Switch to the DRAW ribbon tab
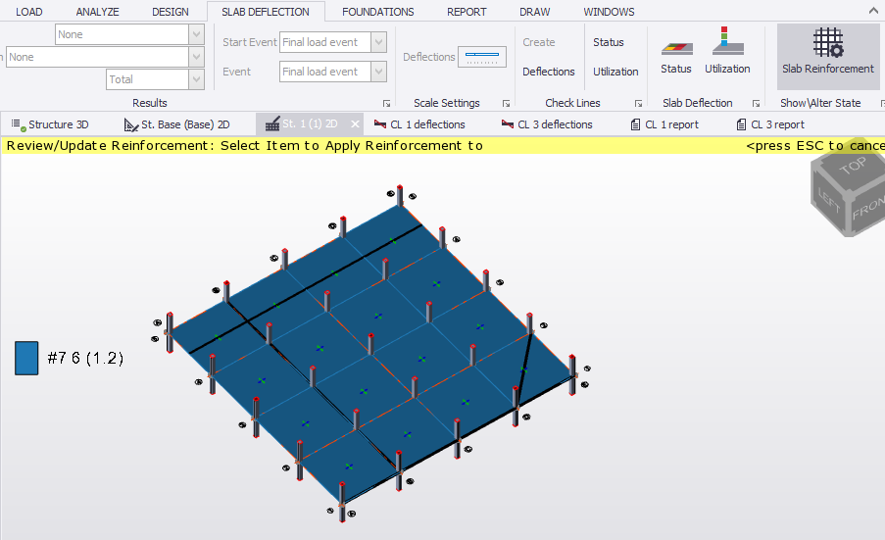This screenshot has width=885, height=540. [x=534, y=12]
